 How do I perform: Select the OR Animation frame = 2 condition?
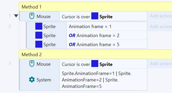coord(107,35)
